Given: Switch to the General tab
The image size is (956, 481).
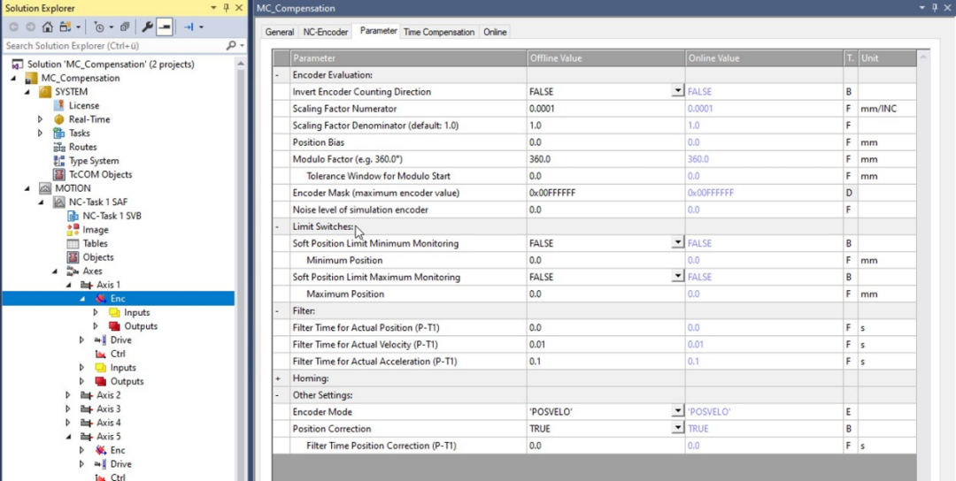Looking at the screenshot, I should click(x=279, y=32).
